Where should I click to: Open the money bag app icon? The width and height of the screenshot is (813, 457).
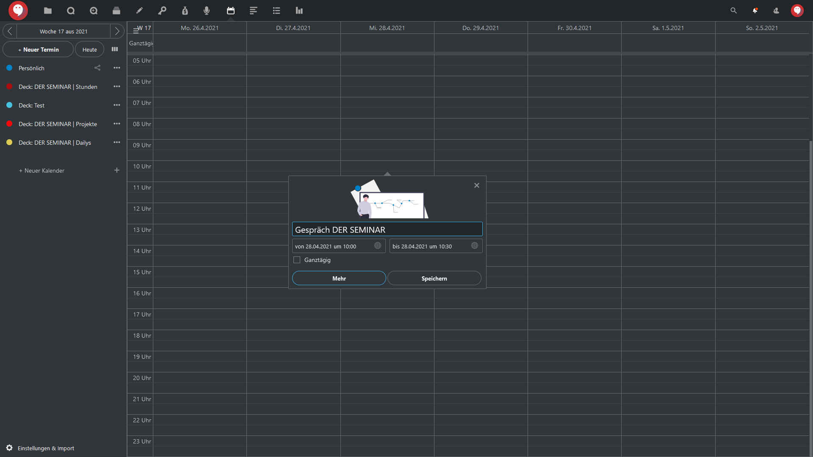[x=185, y=11]
